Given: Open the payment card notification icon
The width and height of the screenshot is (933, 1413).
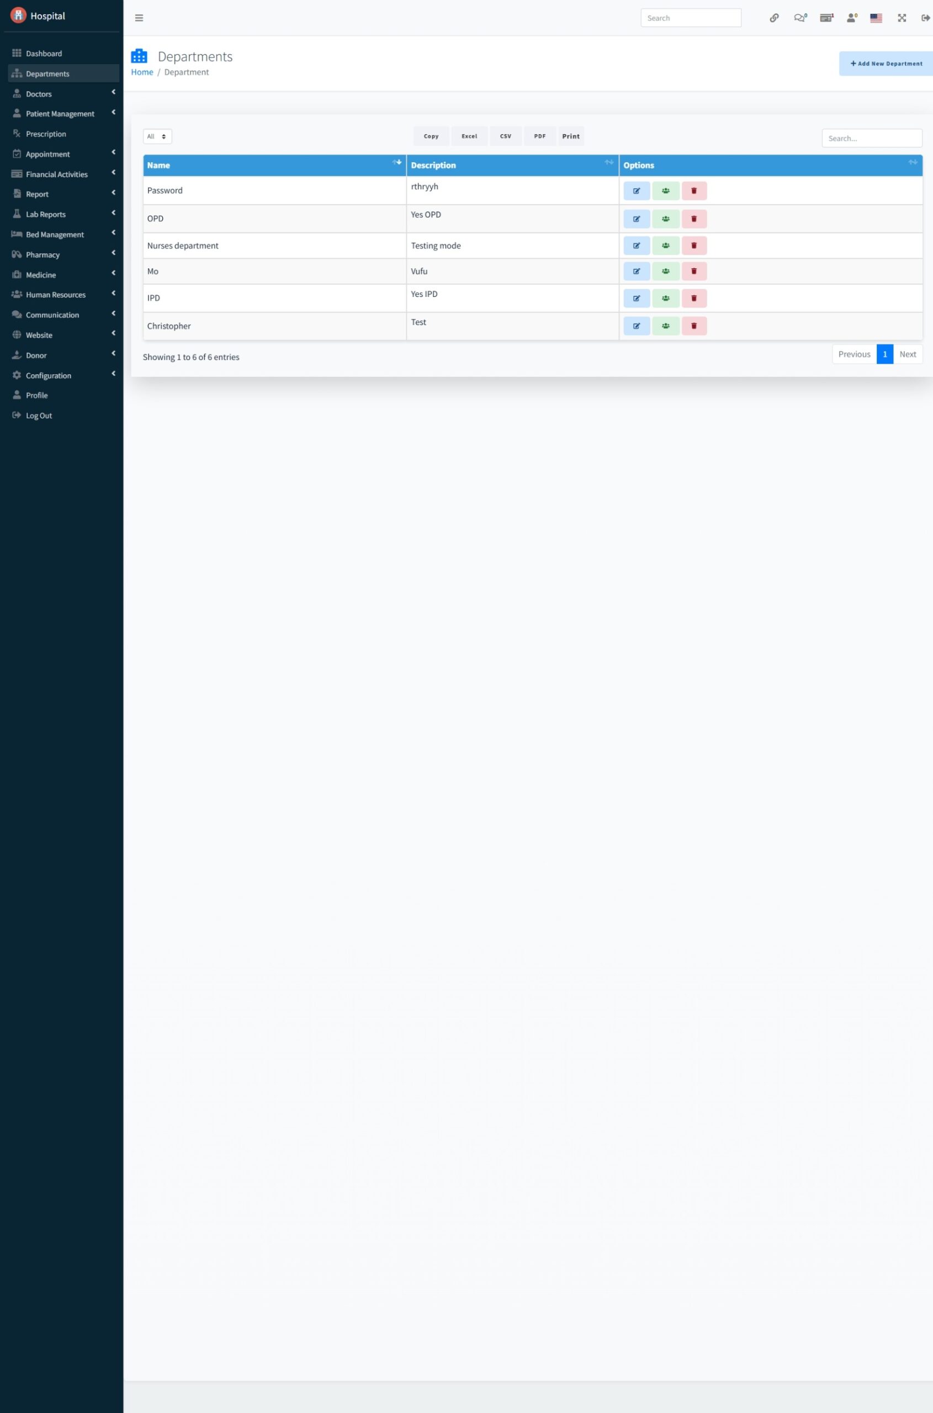Looking at the screenshot, I should (826, 18).
